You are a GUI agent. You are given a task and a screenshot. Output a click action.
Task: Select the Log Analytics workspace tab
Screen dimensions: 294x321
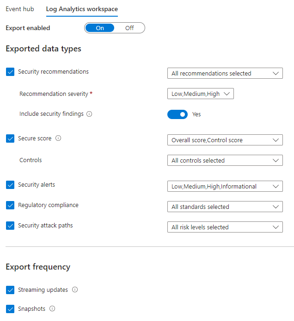pyautogui.click(x=82, y=9)
